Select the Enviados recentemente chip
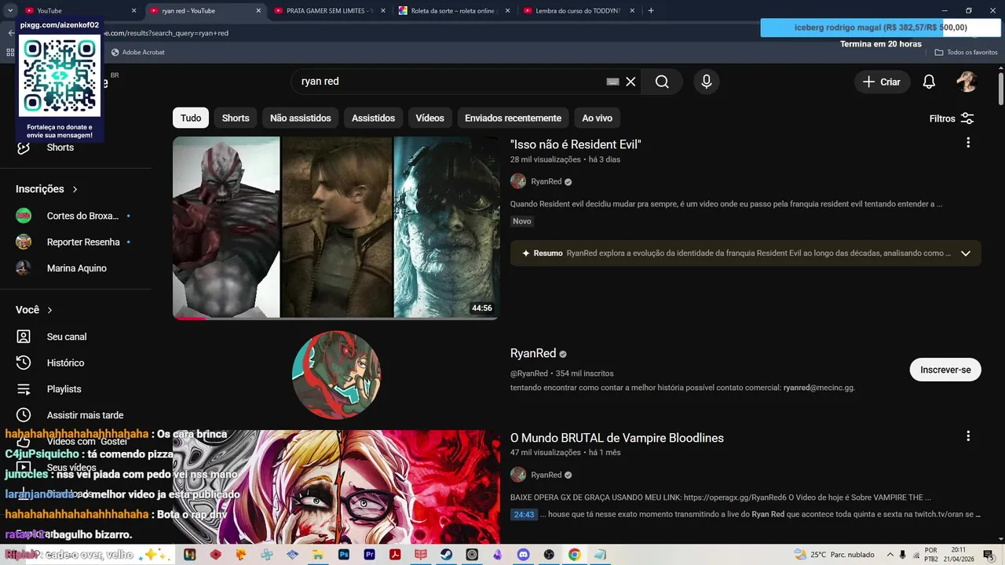 (x=513, y=118)
